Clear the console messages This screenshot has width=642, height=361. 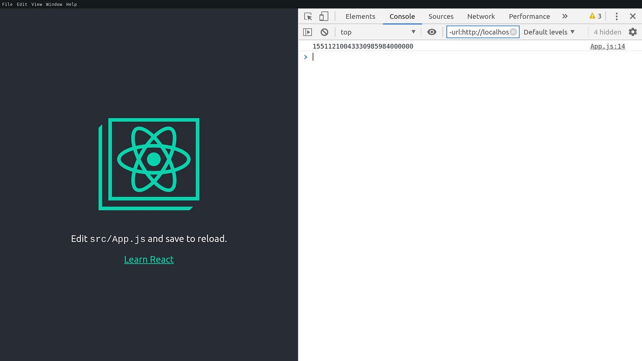click(325, 32)
